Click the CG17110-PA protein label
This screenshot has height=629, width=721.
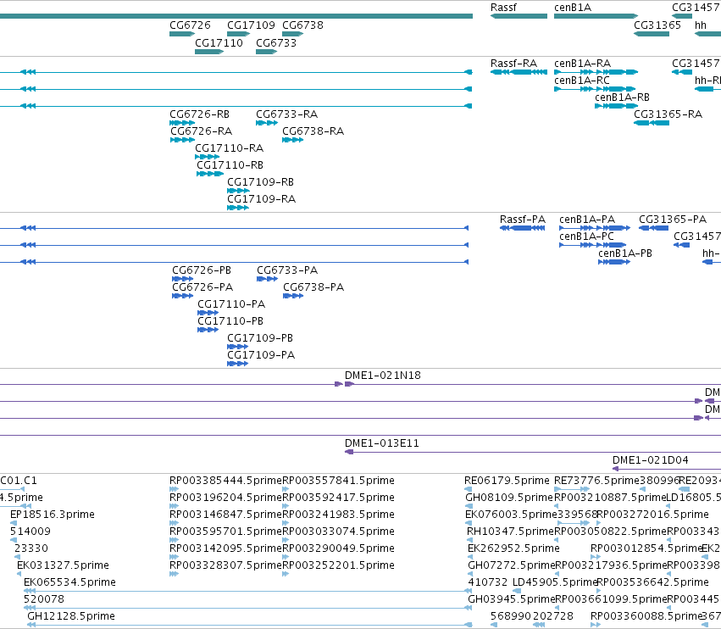click(x=231, y=304)
